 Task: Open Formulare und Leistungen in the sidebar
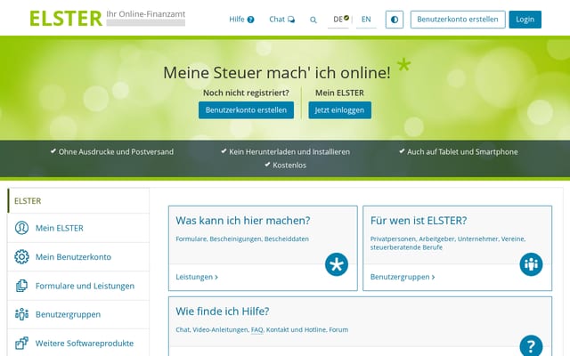(78, 286)
